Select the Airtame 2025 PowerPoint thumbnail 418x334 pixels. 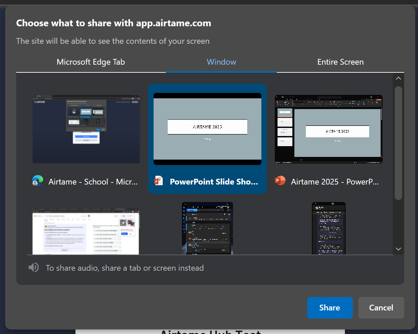pyautogui.click(x=328, y=129)
